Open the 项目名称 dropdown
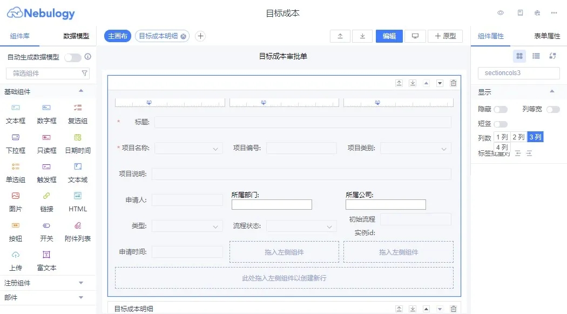 coord(189,148)
